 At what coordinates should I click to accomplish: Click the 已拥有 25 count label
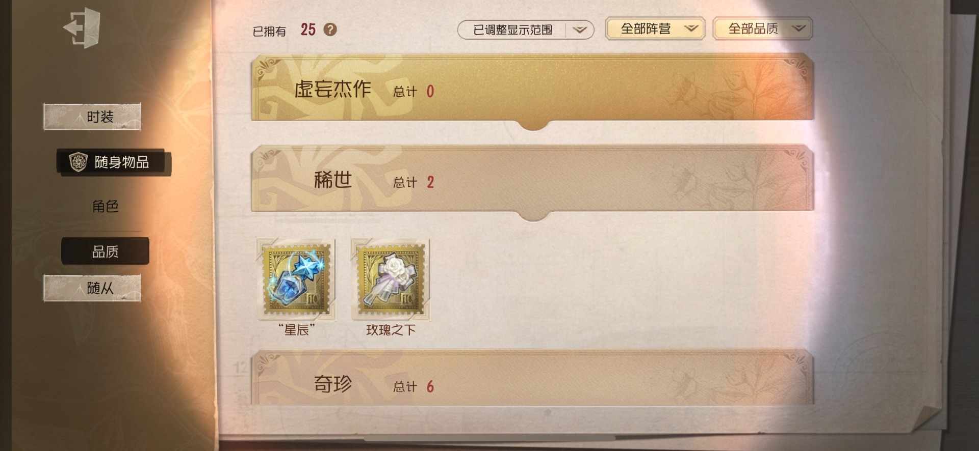[x=284, y=30]
